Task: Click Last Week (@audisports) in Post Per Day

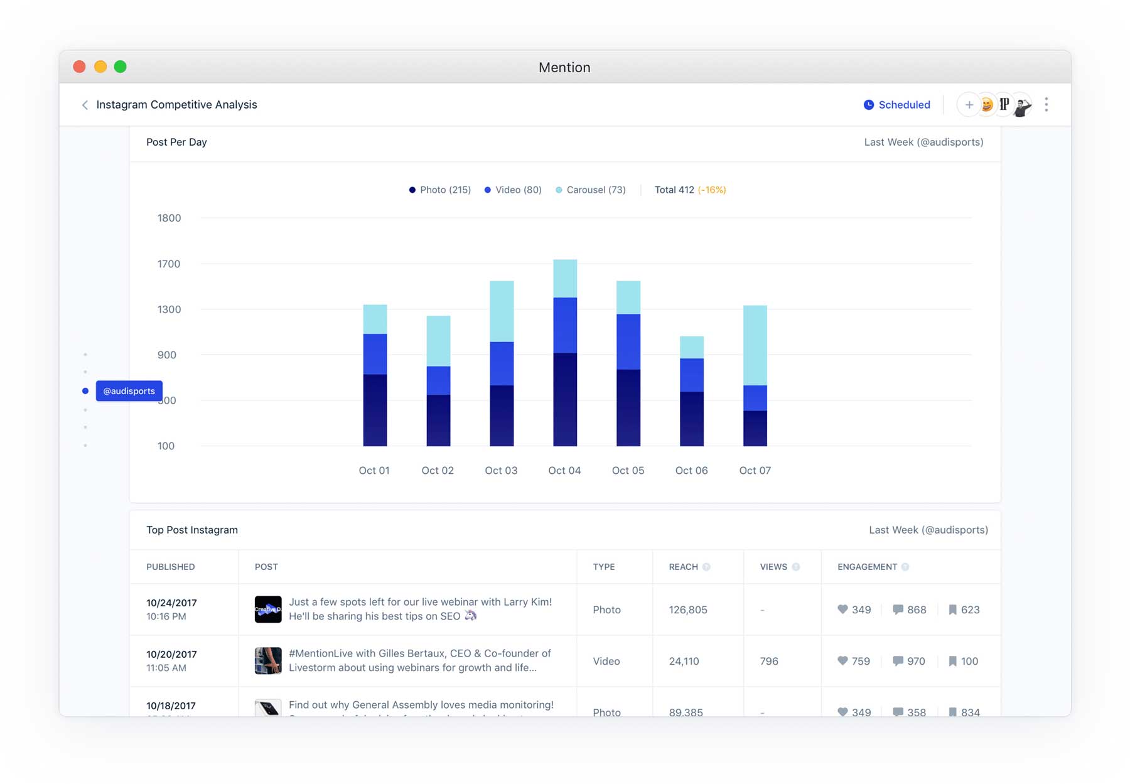Action: point(923,142)
